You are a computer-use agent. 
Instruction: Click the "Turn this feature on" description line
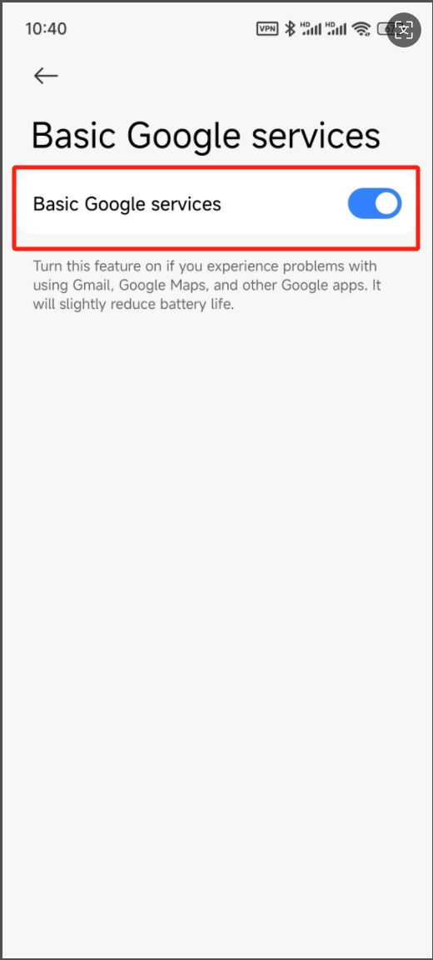click(205, 266)
